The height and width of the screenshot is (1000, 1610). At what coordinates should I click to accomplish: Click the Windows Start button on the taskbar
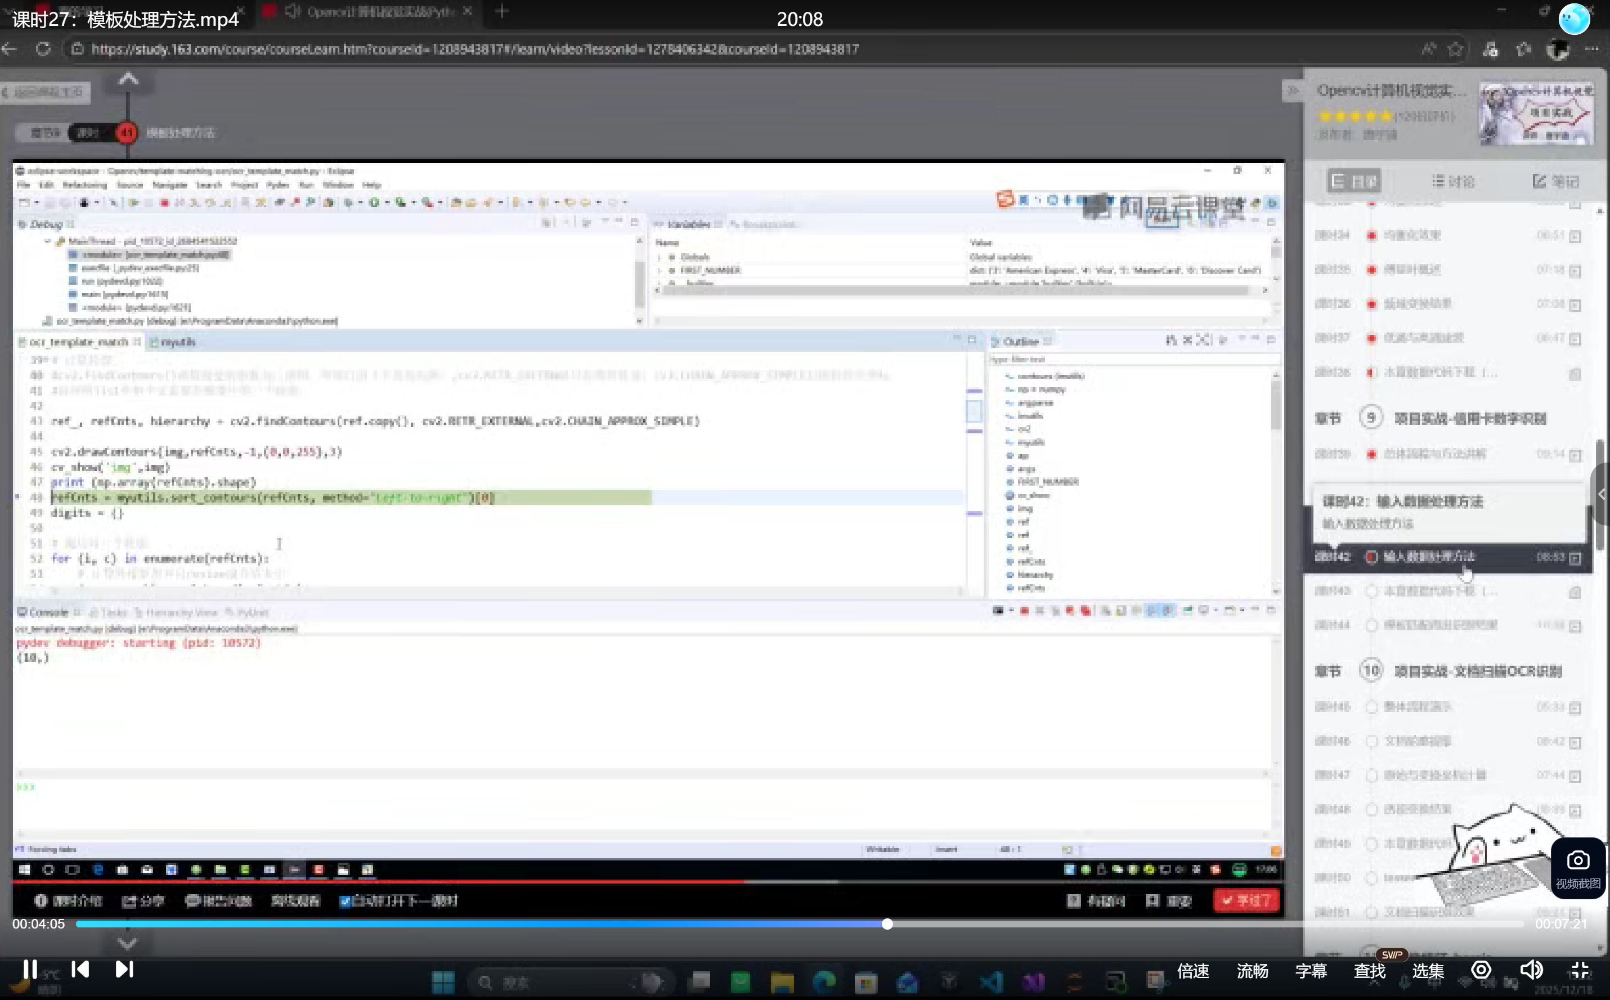442,983
